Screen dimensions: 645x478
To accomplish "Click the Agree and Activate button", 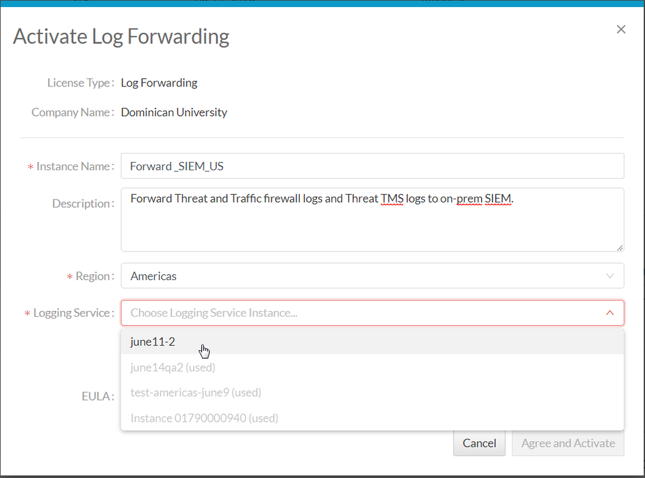I will [x=568, y=443].
